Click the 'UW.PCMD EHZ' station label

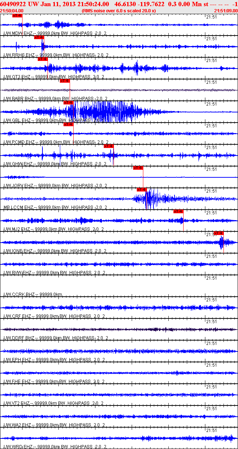coord(19,142)
